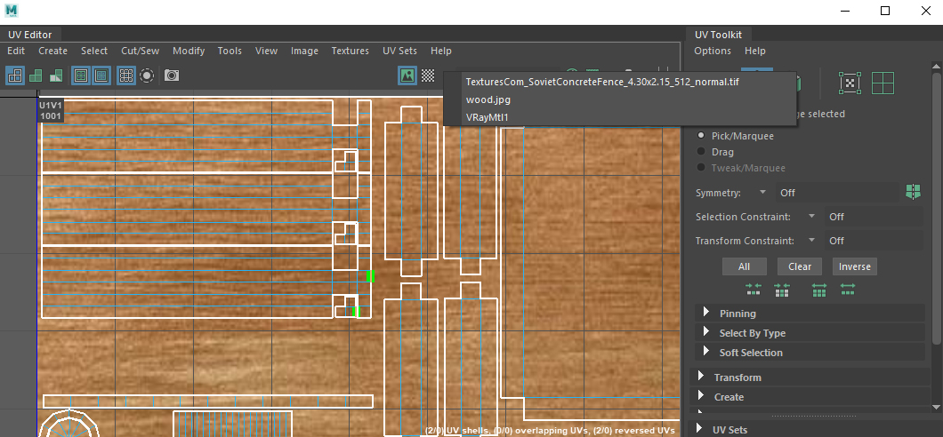Expand the Create section in UV Toolkit
Viewport: 943px width, 437px height.
810,397
